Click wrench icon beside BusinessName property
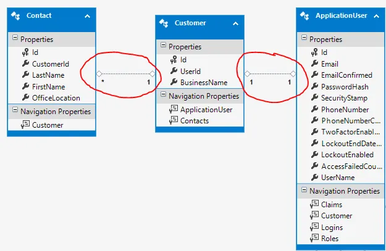The height and width of the screenshot is (251, 386). pyautogui.click(x=173, y=82)
